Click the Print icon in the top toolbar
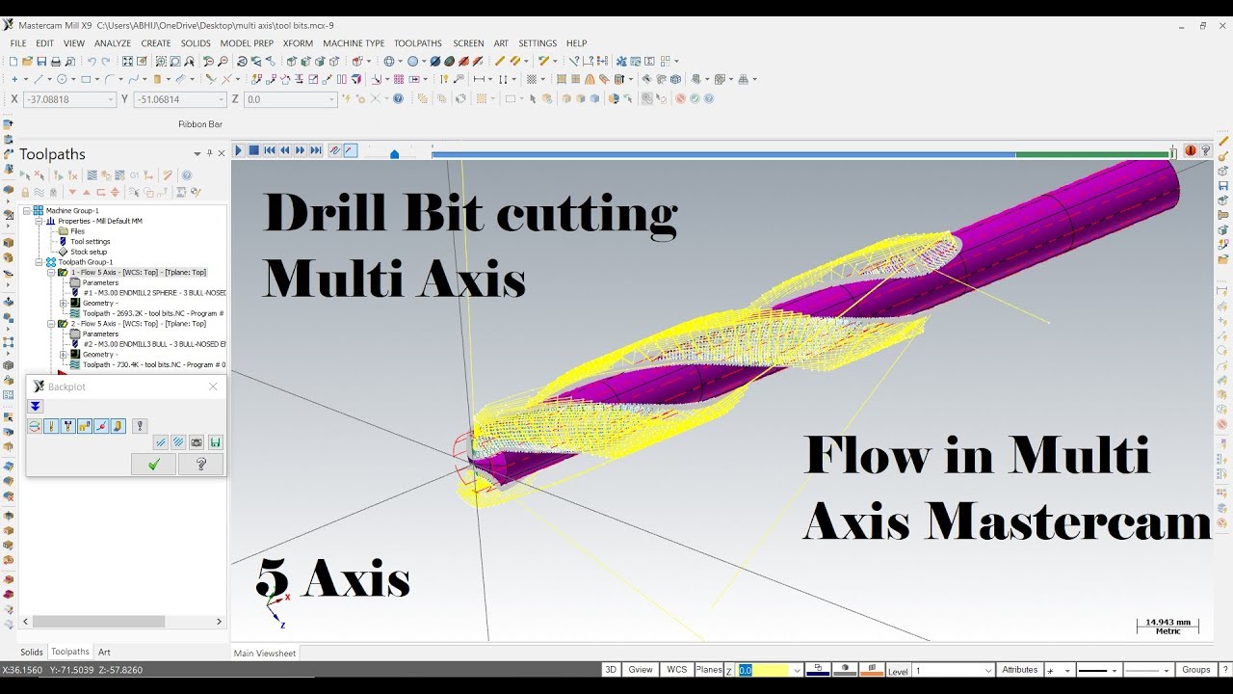1233x694 pixels. (55, 62)
